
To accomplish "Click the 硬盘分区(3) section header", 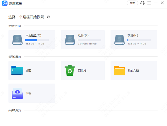I will [15, 26].
